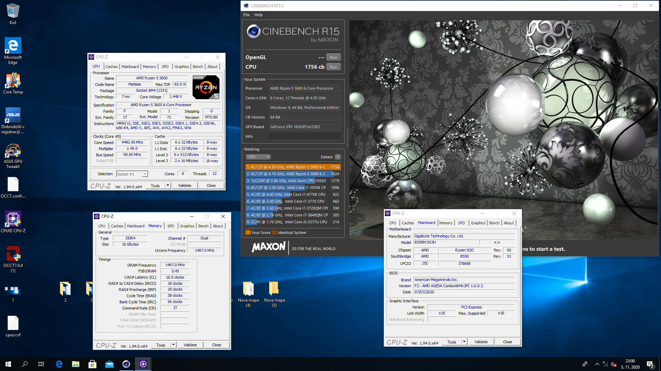Open the desktop folder labeled 2
661x371 pixels.
click(x=65, y=292)
